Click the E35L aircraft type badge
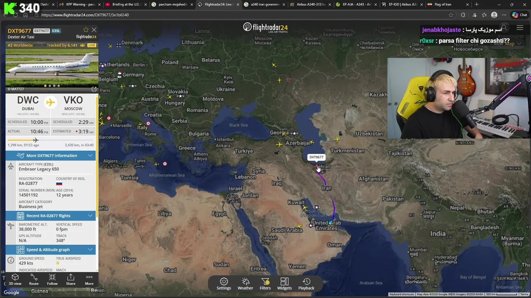The image size is (531, 298). coord(56,31)
